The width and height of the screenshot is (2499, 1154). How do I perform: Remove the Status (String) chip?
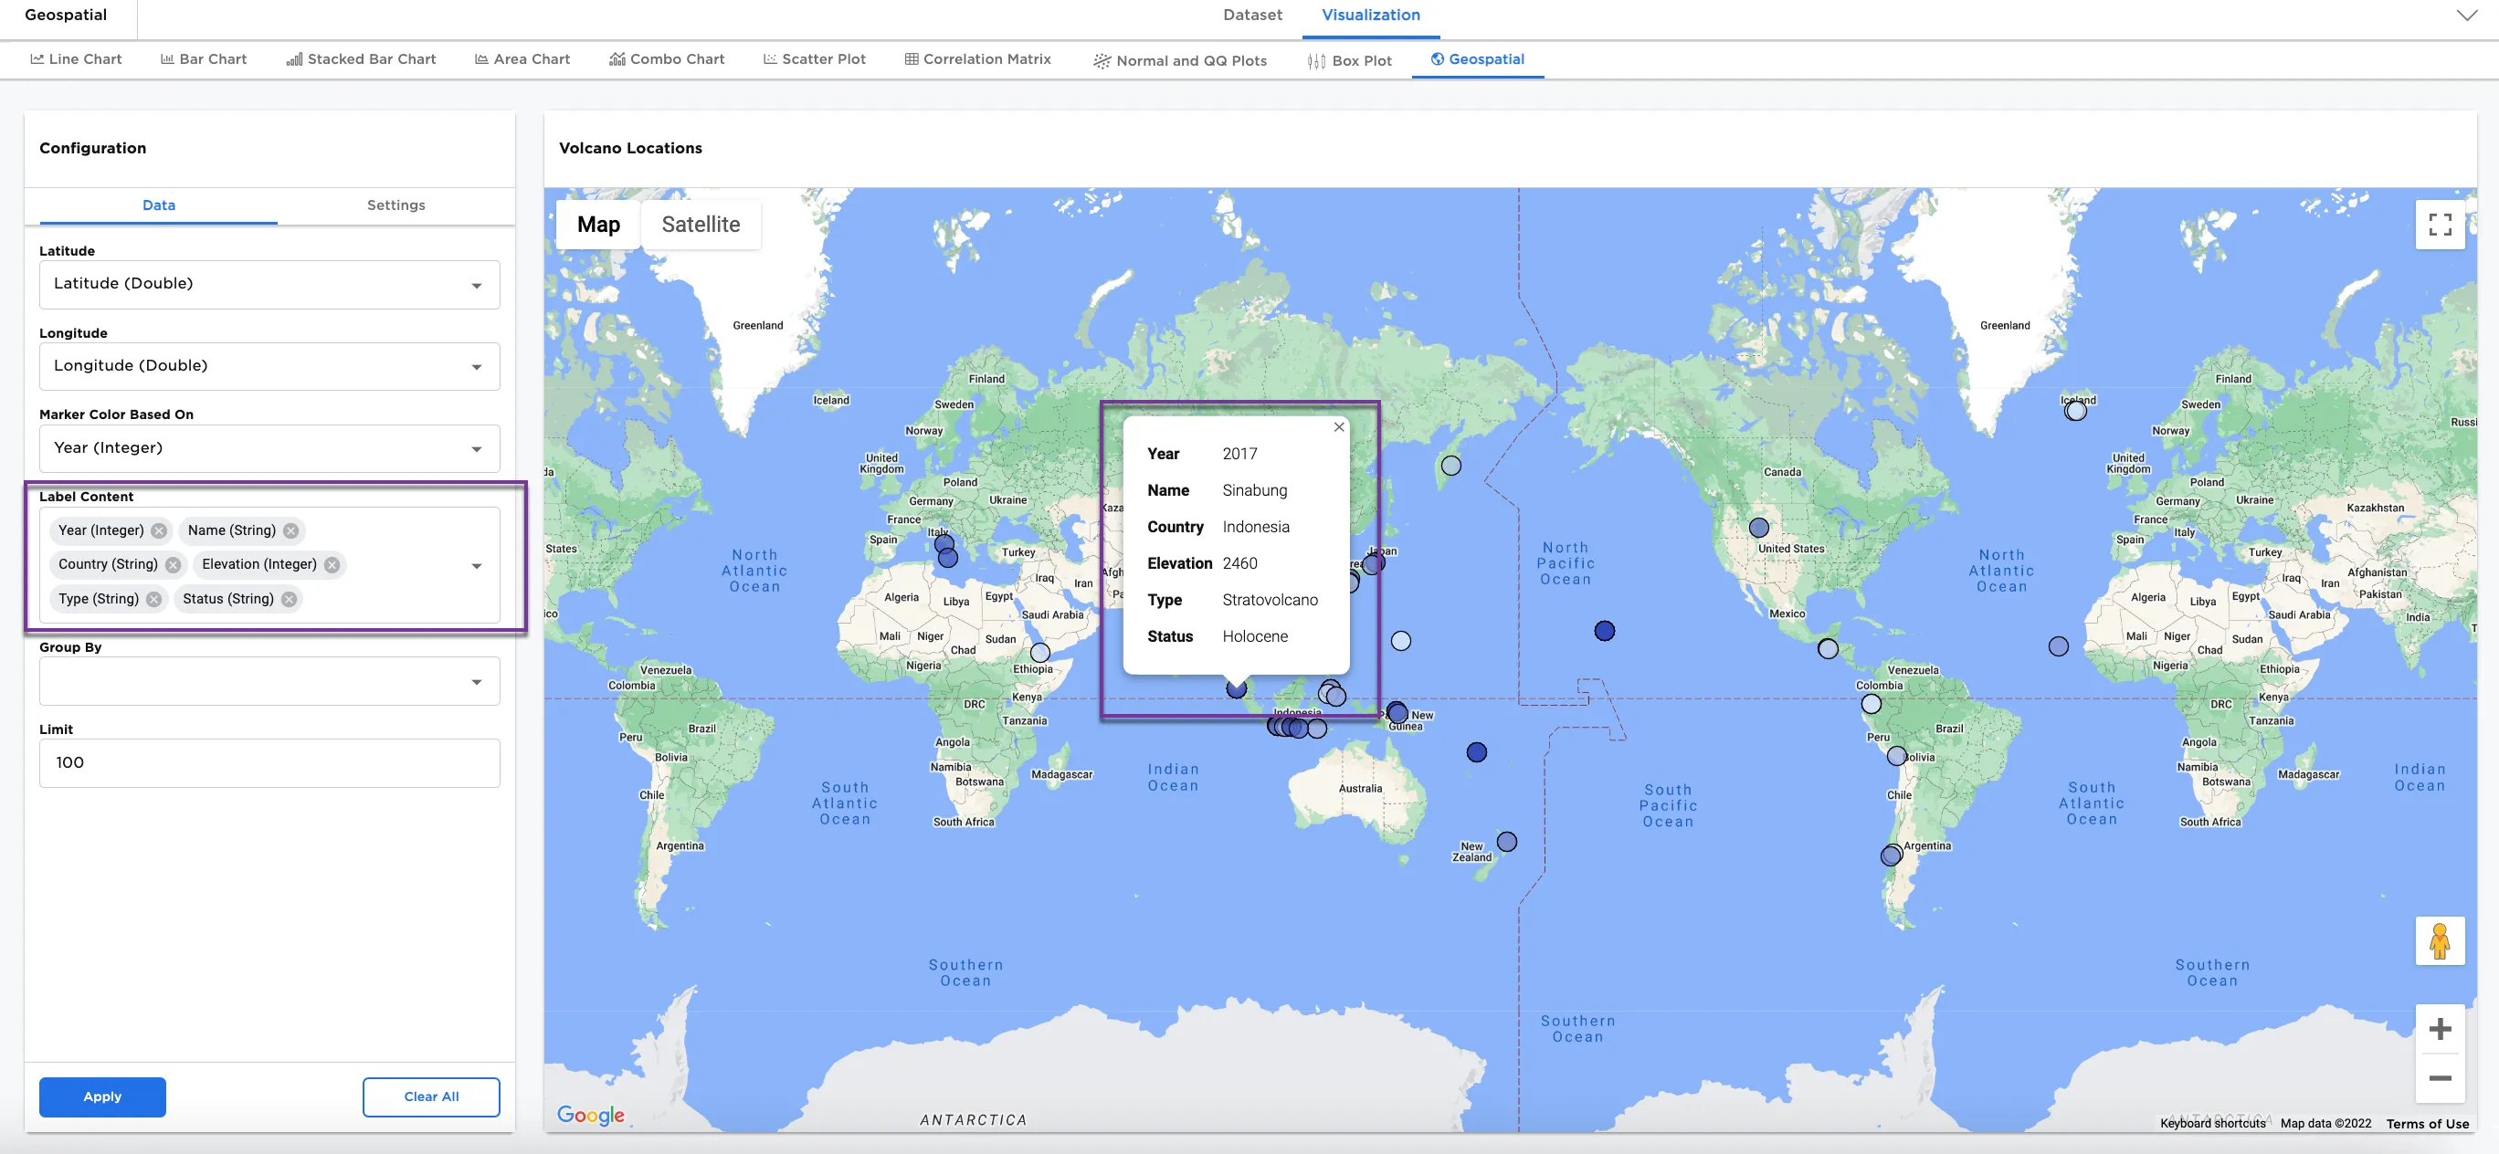(x=290, y=599)
